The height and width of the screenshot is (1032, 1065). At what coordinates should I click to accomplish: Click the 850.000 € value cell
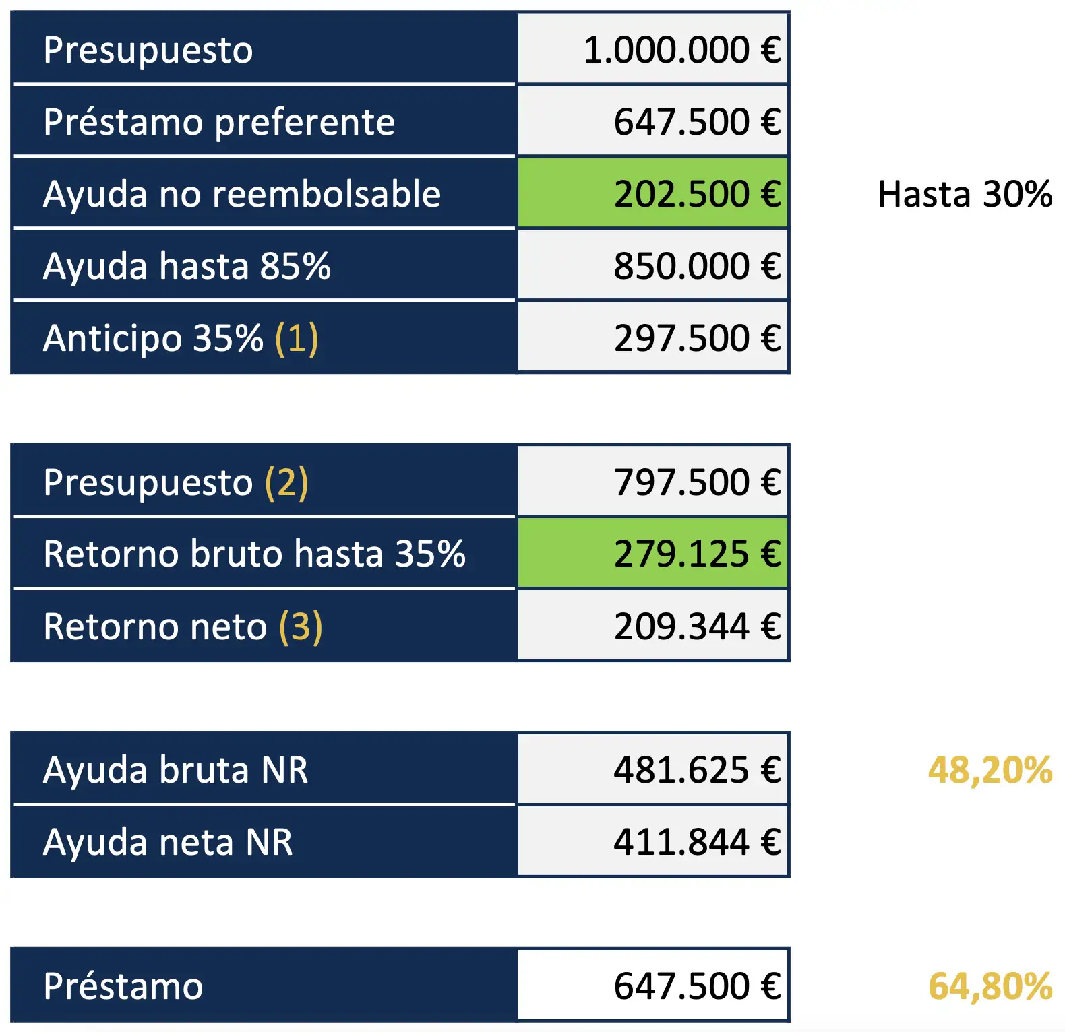pyautogui.click(x=652, y=266)
